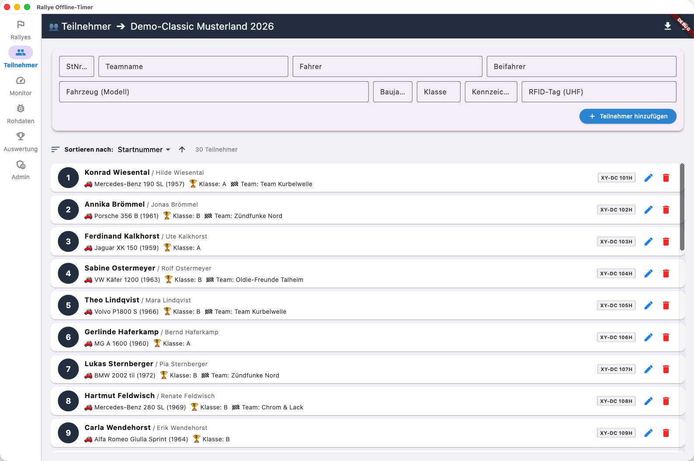694x461 pixels.
Task: Focus the Klasse input field
Action: [439, 92]
